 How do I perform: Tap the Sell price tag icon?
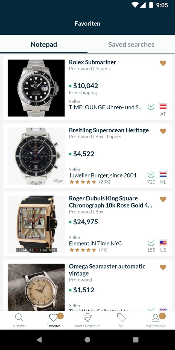121,318
